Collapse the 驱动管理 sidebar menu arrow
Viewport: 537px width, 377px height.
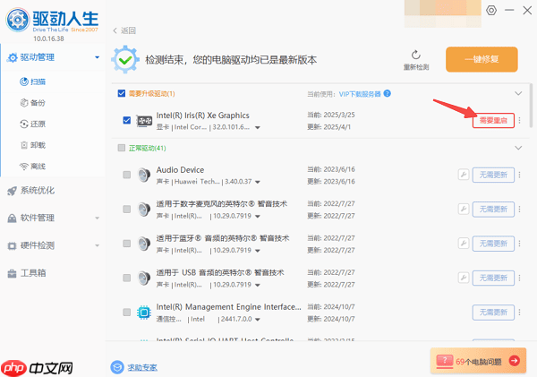(x=98, y=57)
